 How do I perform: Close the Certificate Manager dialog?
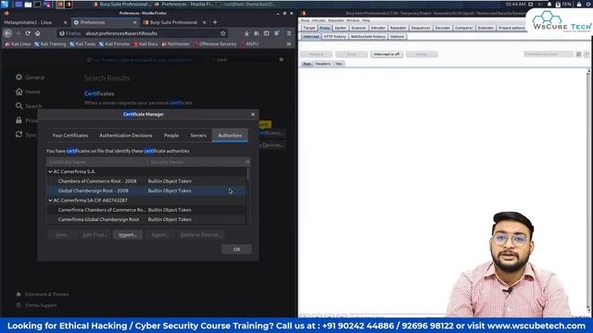tap(253, 115)
